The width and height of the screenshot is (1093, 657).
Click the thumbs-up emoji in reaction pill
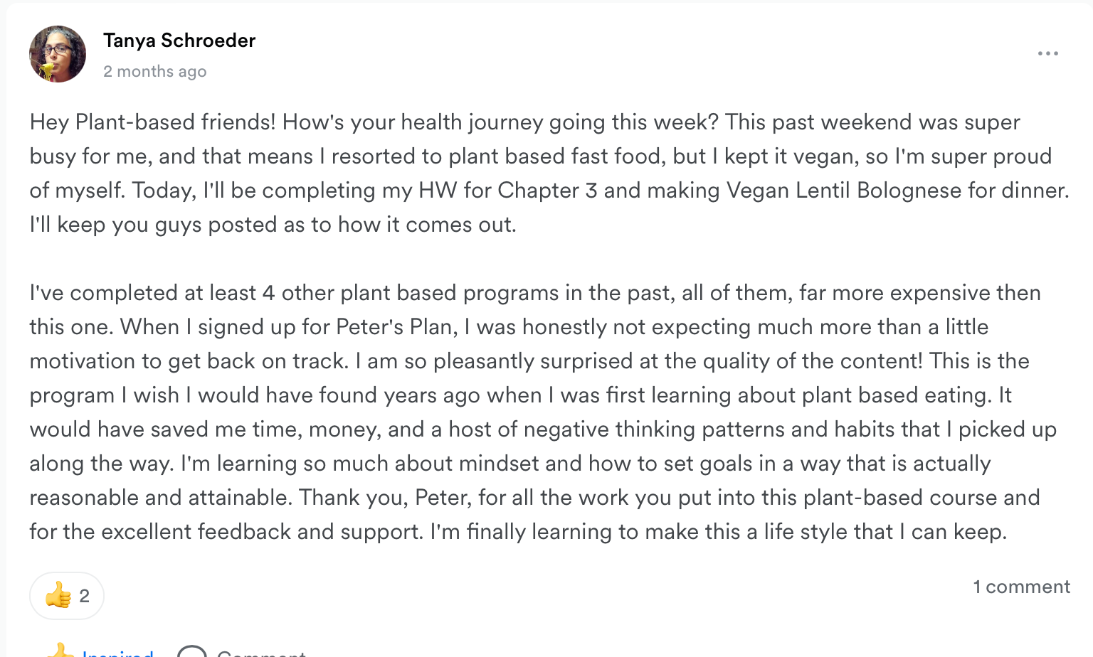pos(58,595)
